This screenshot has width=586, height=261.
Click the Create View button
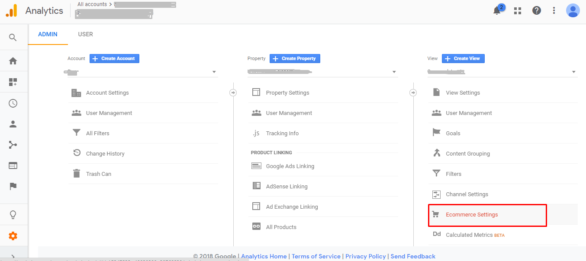coord(463,58)
